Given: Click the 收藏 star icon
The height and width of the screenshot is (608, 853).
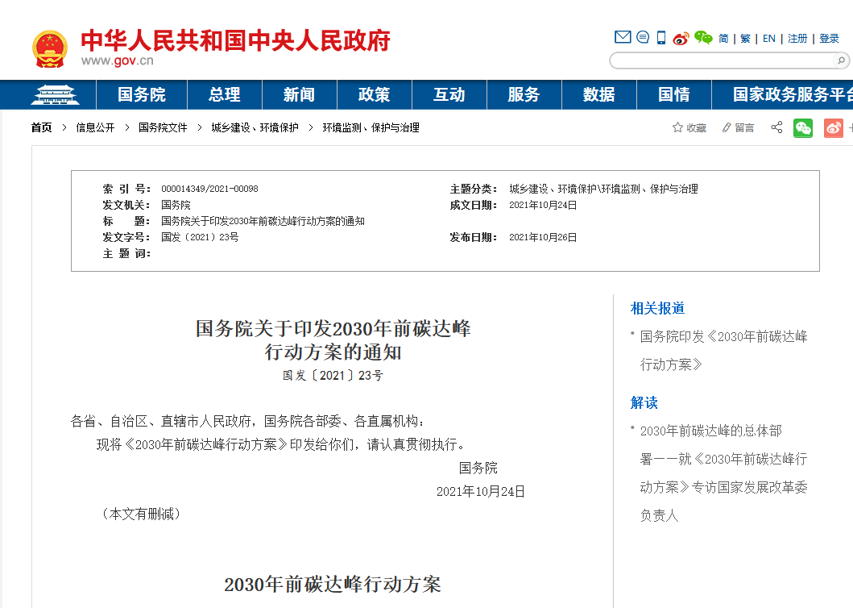Looking at the screenshot, I should (677, 127).
